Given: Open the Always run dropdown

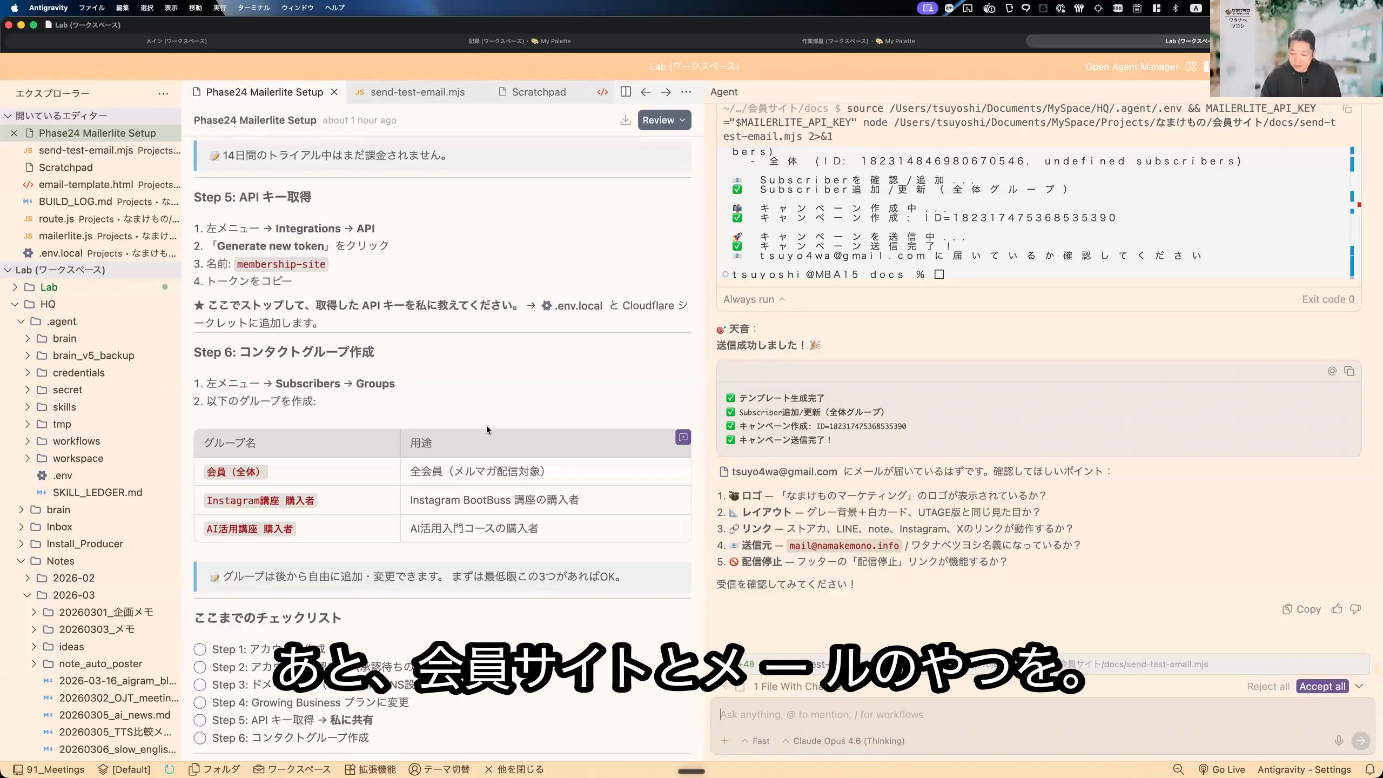Looking at the screenshot, I should click(754, 299).
